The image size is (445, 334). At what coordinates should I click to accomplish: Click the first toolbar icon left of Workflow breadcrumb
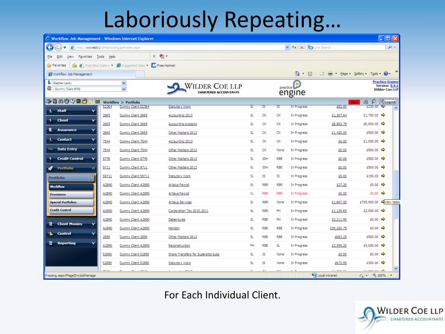tap(49, 101)
